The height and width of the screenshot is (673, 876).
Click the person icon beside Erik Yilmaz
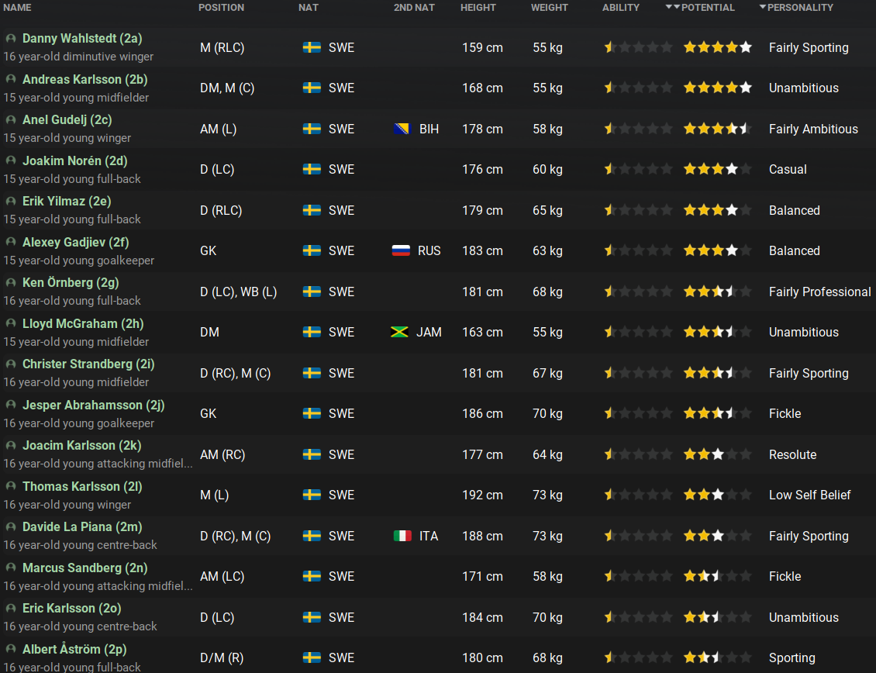11,202
